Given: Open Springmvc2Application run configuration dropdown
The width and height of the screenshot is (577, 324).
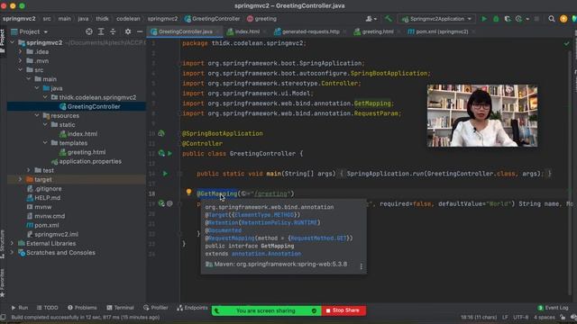Looking at the screenshot, I should [x=436, y=19].
